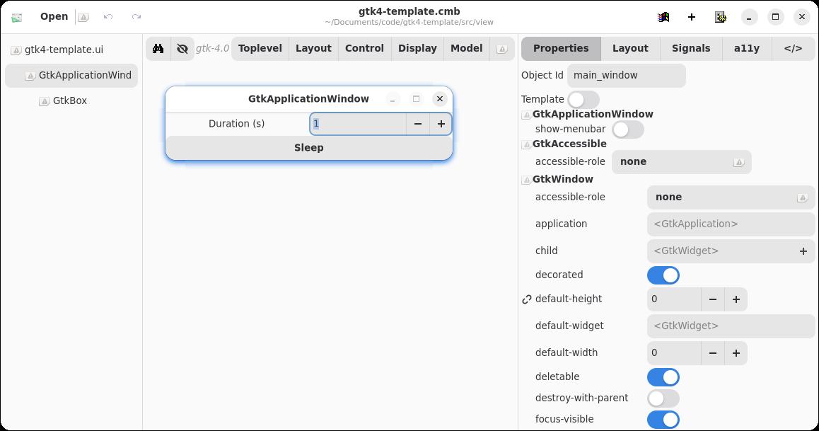Click the colorful flag icon in header

point(663,16)
